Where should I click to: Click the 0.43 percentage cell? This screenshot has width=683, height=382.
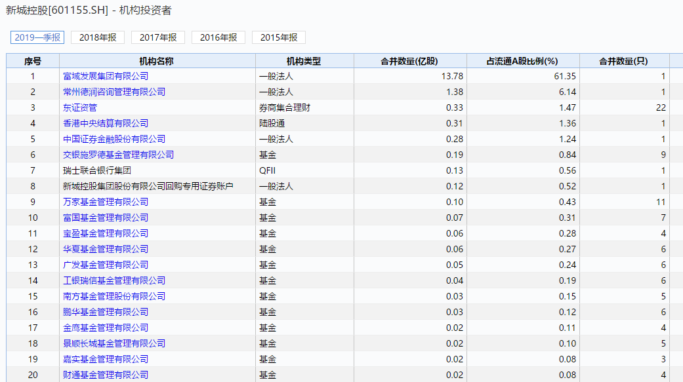pyautogui.click(x=523, y=202)
